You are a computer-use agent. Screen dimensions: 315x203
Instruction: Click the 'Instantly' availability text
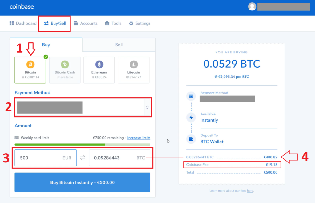[209, 120]
